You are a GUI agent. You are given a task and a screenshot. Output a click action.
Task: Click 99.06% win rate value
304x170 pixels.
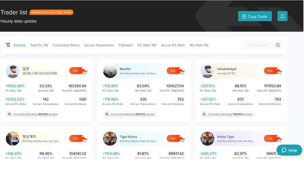46,153
